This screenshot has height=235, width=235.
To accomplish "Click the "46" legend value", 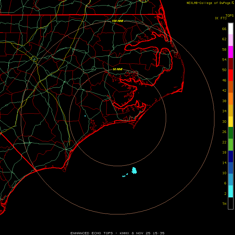I will coord(224,80).
